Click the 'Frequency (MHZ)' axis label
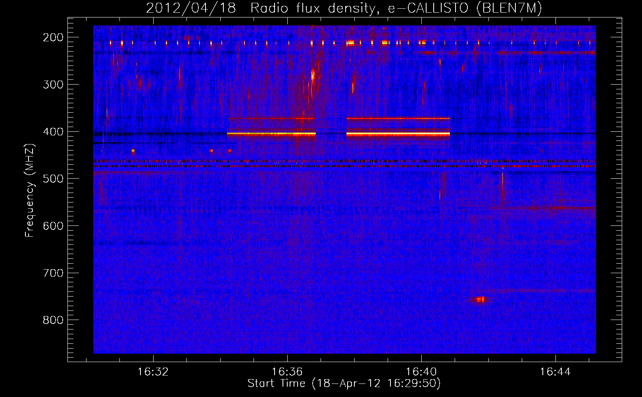Image resolution: width=642 pixels, height=397 pixels. [30, 190]
